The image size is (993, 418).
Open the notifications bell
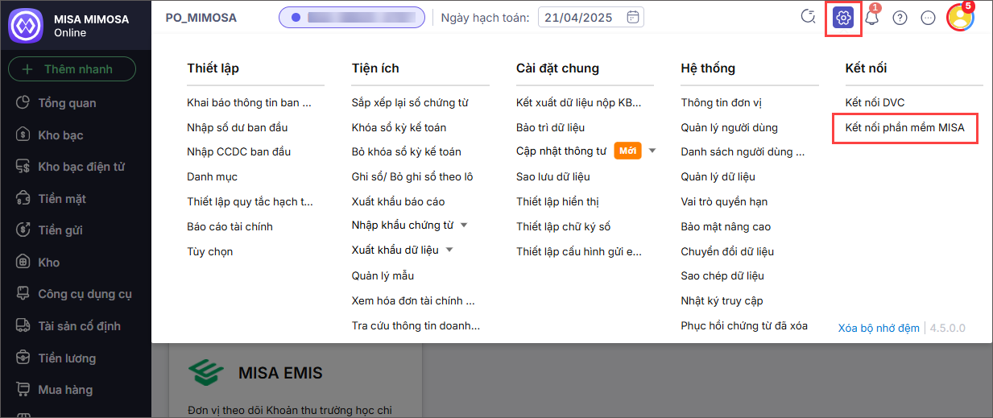(871, 18)
